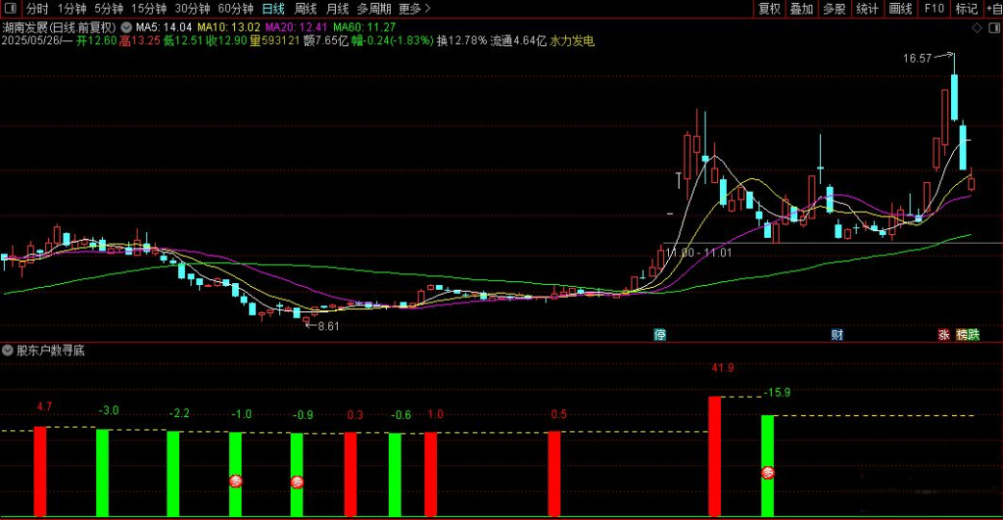This screenshot has width=1003, height=520.
Task: Toggle the left sidebar panel icon
Action: (x=11, y=9)
